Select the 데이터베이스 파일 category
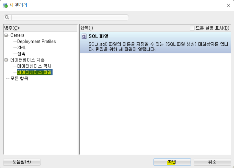The image size is (234, 168). [35, 72]
